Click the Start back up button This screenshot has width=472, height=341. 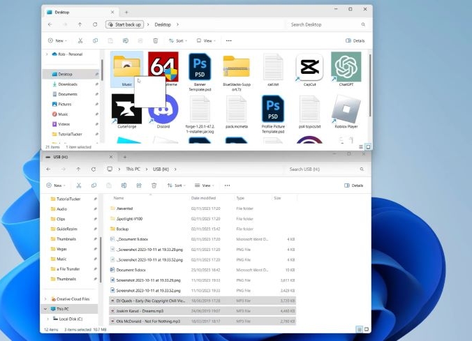pos(124,24)
